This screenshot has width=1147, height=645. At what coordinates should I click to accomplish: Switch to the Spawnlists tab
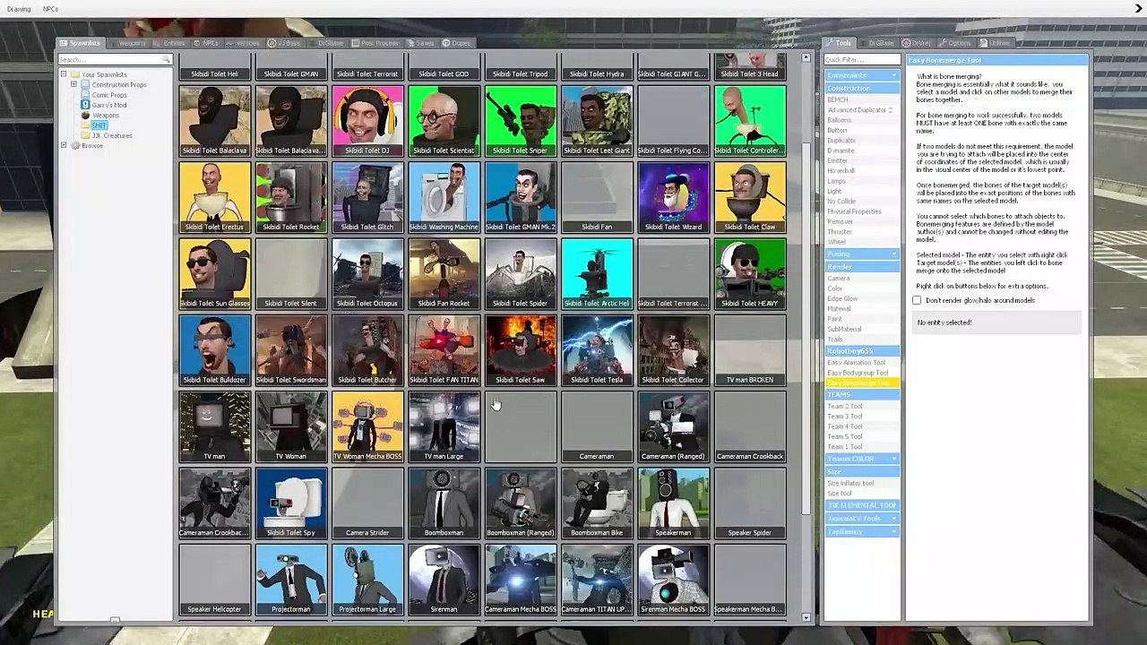pyautogui.click(x=81, y=43)
